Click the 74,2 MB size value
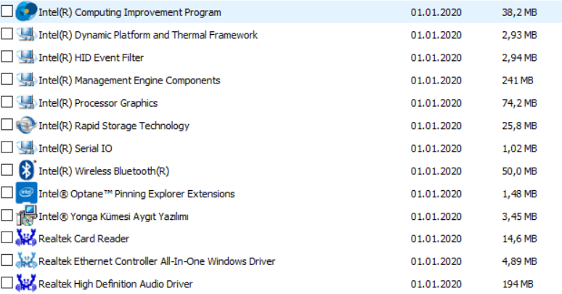Viewport: 562px width, 294px height. (x=519, y=103)
